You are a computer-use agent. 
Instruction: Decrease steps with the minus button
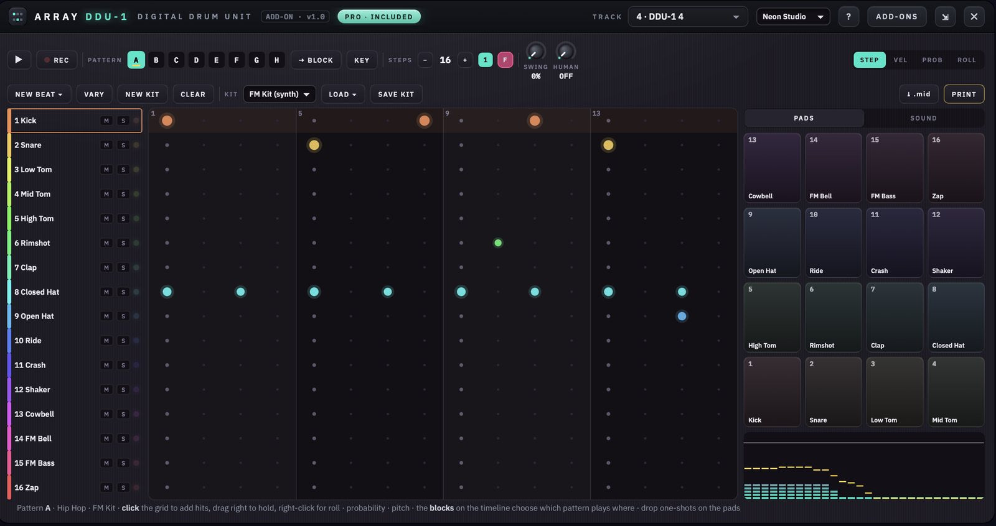pyautogui.click(x=425, y=60)
